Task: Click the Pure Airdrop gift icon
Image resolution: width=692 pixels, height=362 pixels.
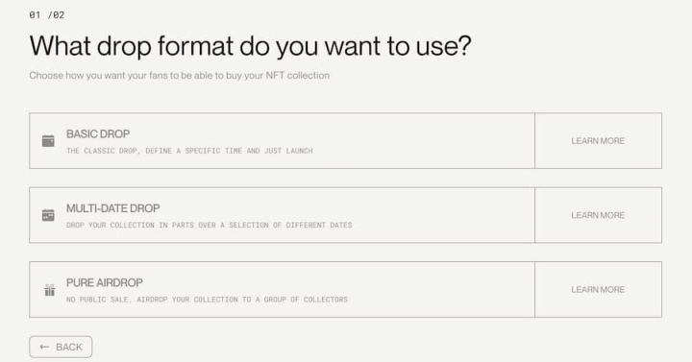Action: point(49,290)
